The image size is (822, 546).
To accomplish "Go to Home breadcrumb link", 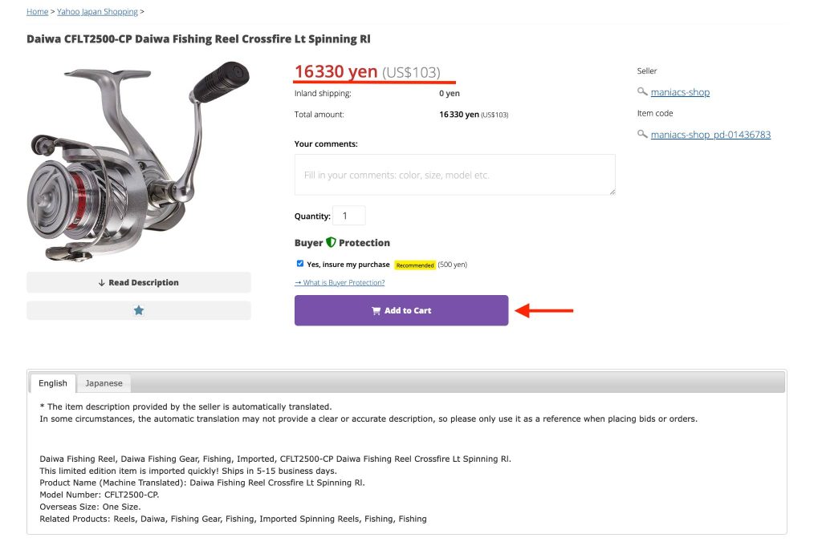I will [37, 12].
